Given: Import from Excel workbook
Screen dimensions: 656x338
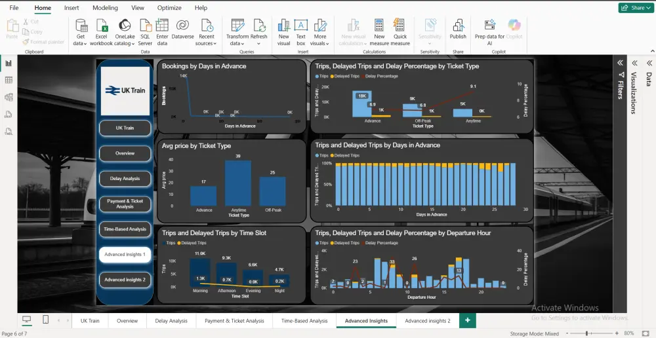Looking at the screenshot, I should [x=101, y=32].
